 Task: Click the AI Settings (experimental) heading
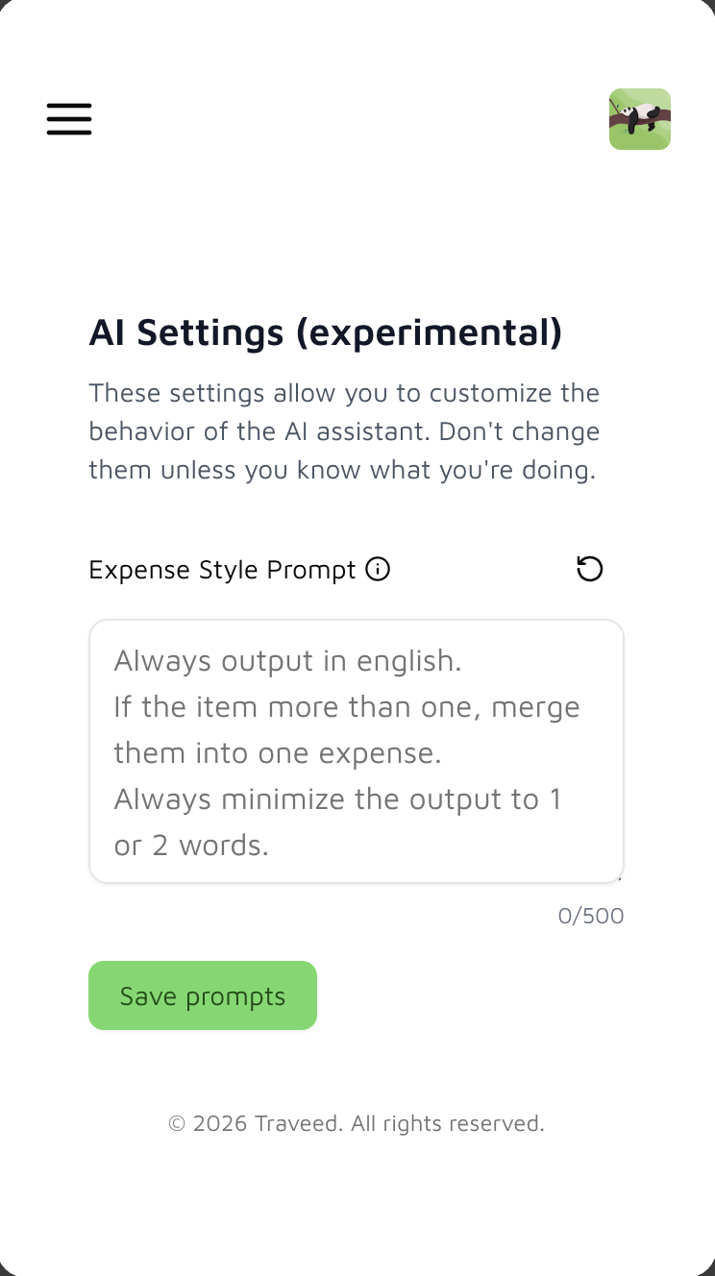326,332
